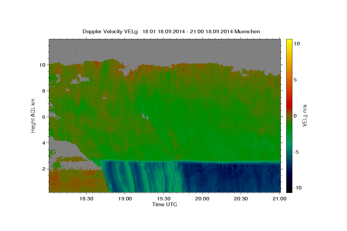Click the 19:30 time tick label
This screenshot has height=231, width=347.
coord(163,199)
